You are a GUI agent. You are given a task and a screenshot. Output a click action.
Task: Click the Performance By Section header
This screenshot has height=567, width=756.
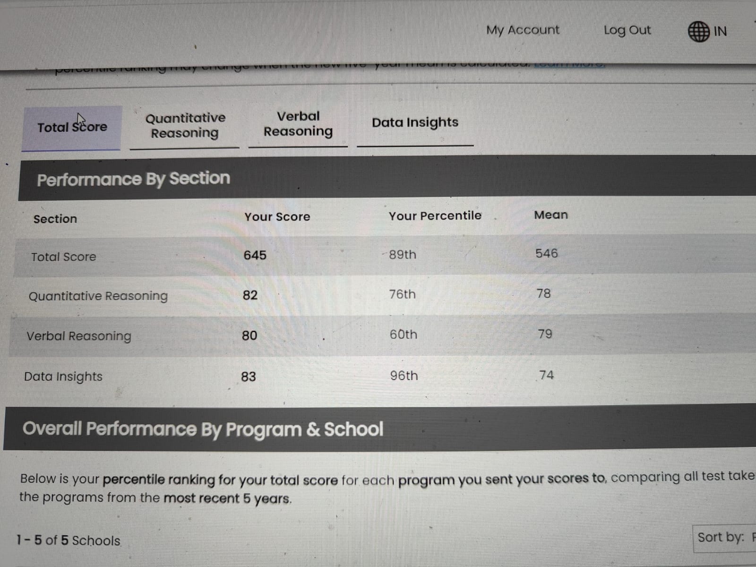coord(134,179)
